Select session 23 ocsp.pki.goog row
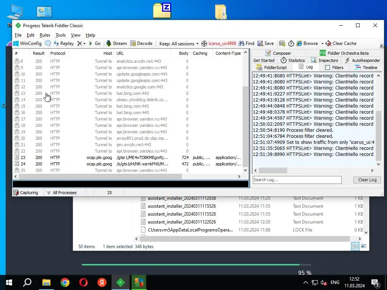The height and width of the screenshot is (290, 387). coord(128,157)
